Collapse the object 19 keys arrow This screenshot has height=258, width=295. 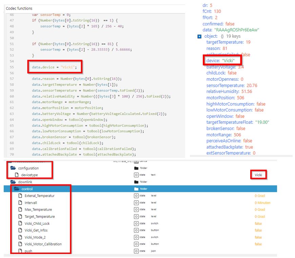point(199,36)
